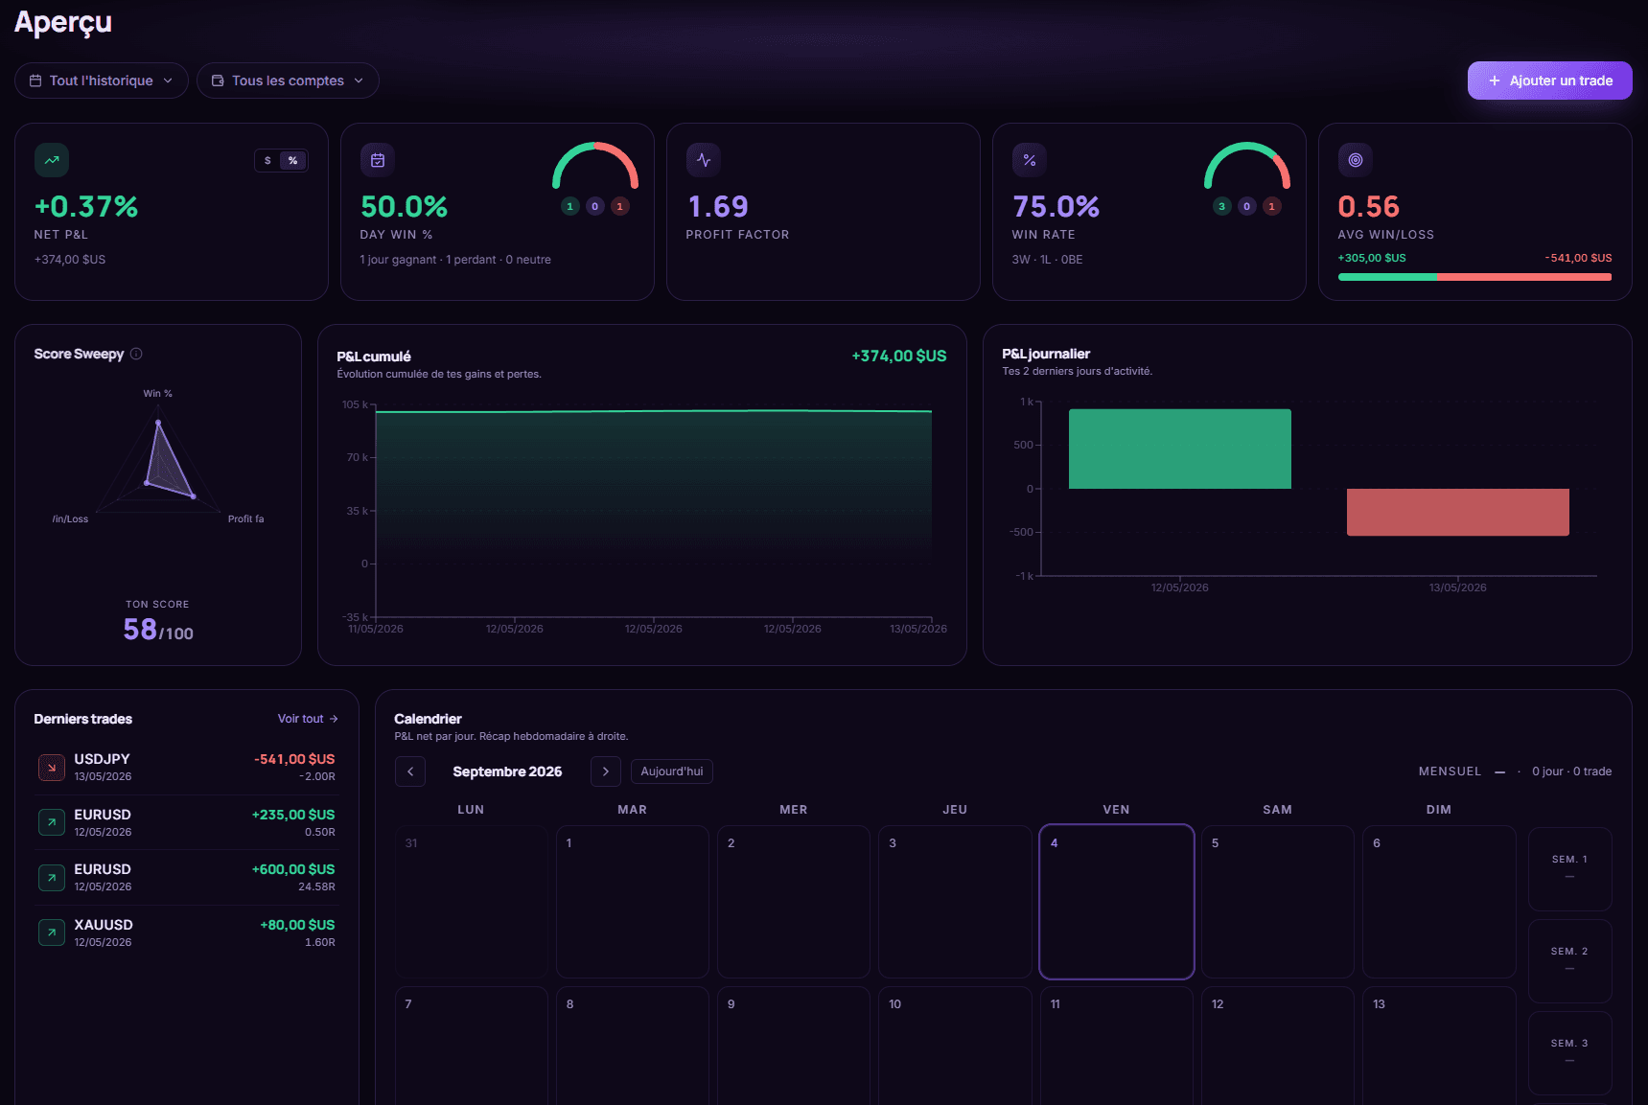Click the Day Win % gauge arc

tap(595, 166)
